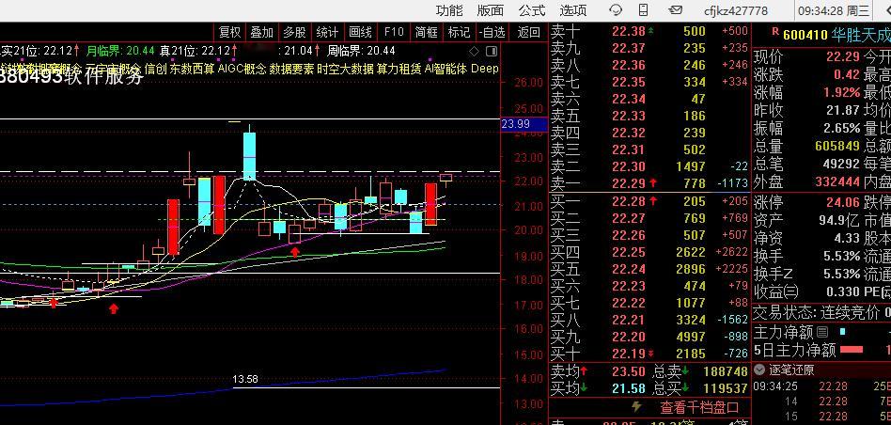Click stock code 600410
Viewport: 891px width, 425px height.
(x=805, y=35)
